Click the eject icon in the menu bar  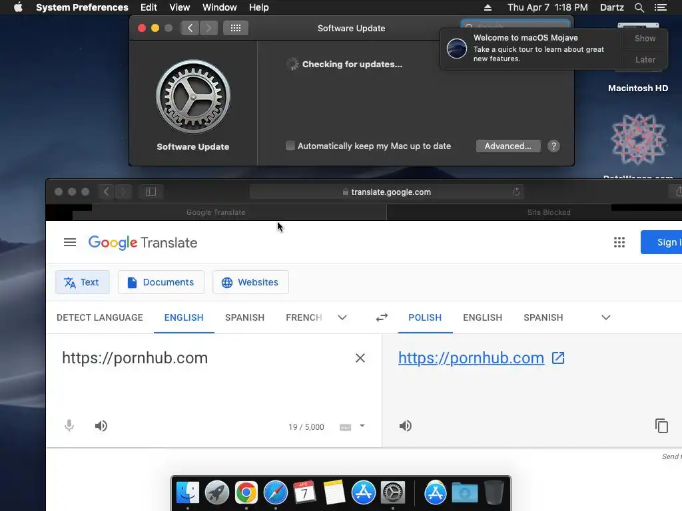click(488, 7)
